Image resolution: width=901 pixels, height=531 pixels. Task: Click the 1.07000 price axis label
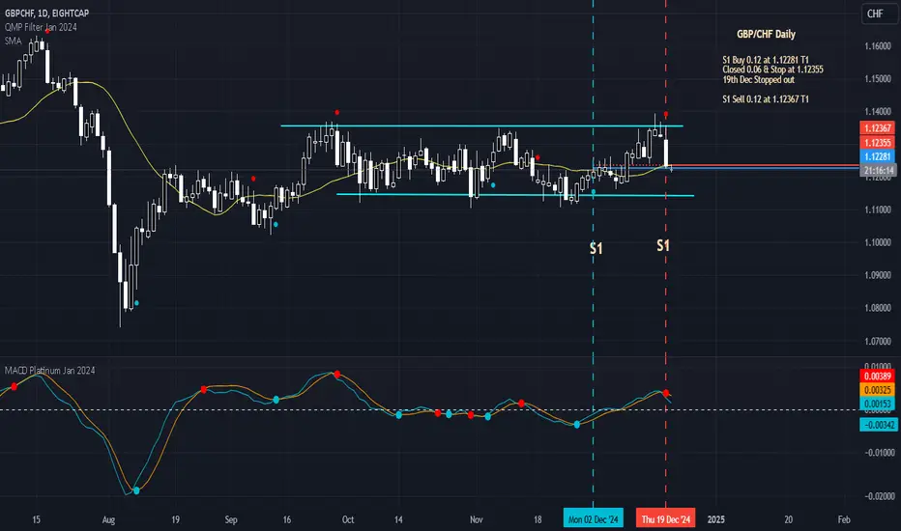[x=878, y=341]
